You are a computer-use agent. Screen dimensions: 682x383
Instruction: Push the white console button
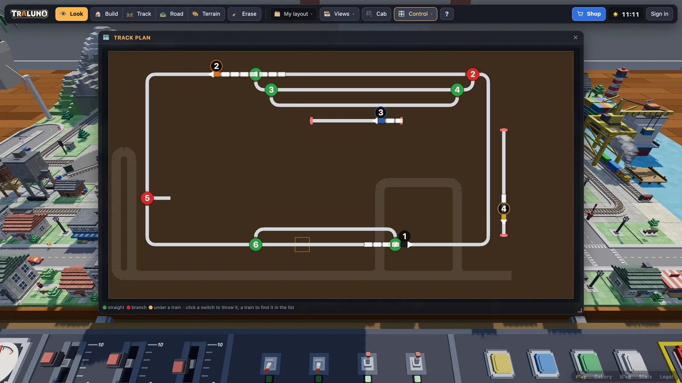click(x=632, y=363)
